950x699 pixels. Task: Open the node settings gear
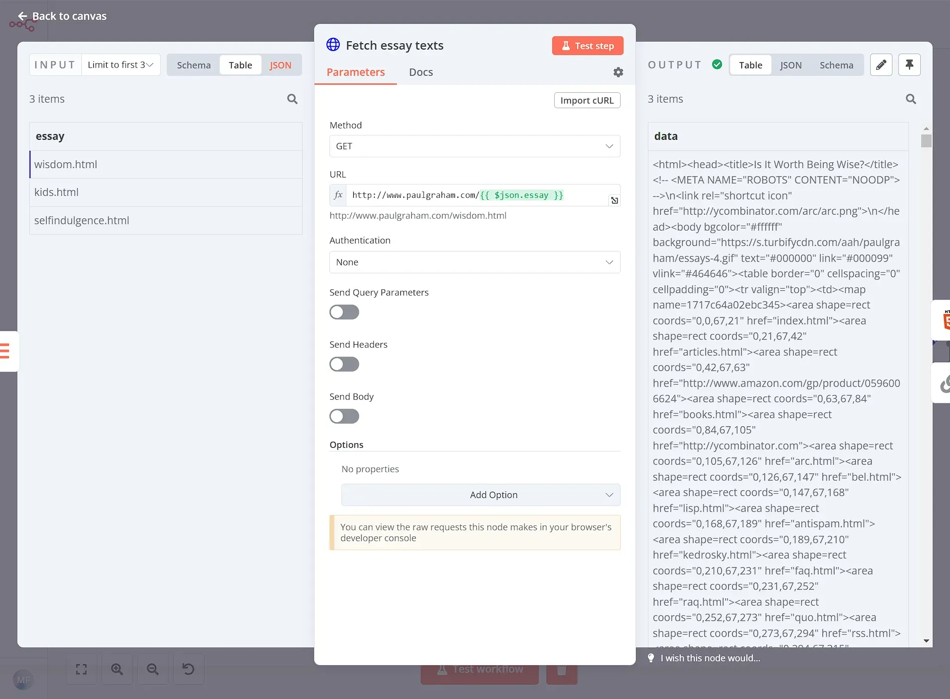pos(618,72)
